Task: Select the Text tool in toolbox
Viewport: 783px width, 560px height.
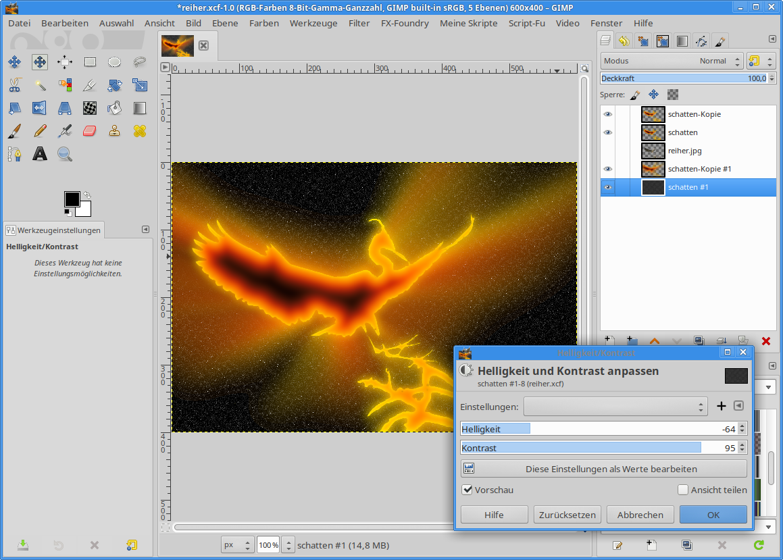Action: coord(40,154)
